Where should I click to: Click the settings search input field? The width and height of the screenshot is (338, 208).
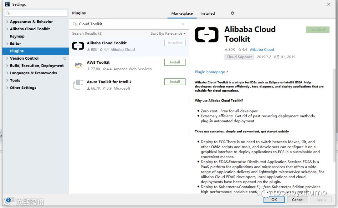36,13
